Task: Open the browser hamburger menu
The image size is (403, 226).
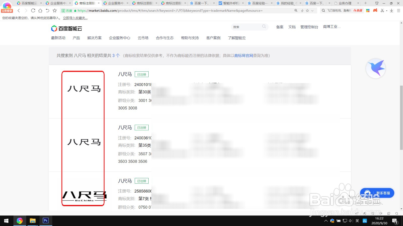Action: tap(398, 11)
